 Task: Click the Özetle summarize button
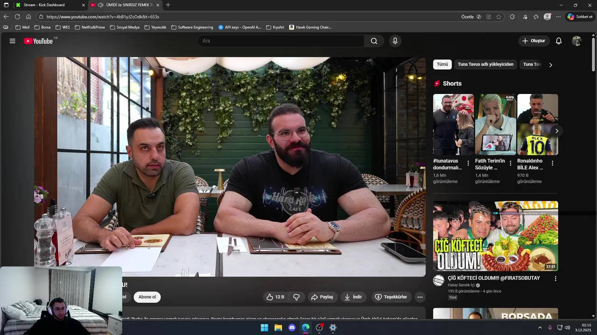click(471, 17)
